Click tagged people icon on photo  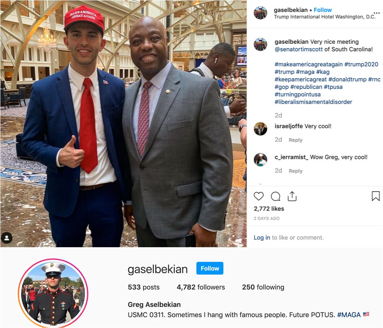7,238
